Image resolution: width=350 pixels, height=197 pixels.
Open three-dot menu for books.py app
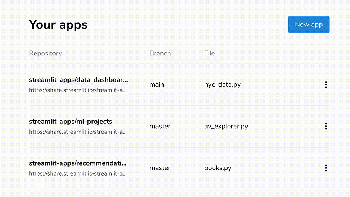pyautogui.click(x=326, y=168)
